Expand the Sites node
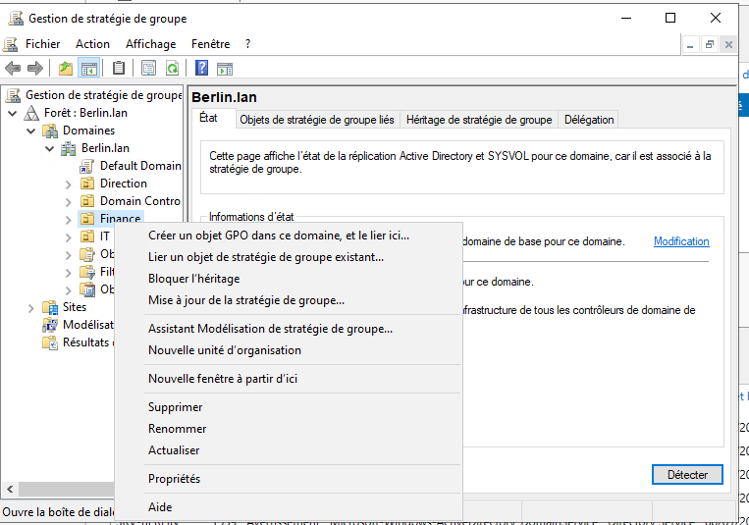 31,308
